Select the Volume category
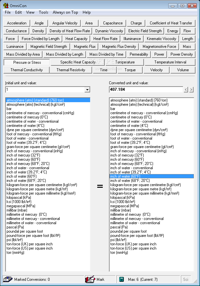 pyautogui.click(x=183, y=70)
